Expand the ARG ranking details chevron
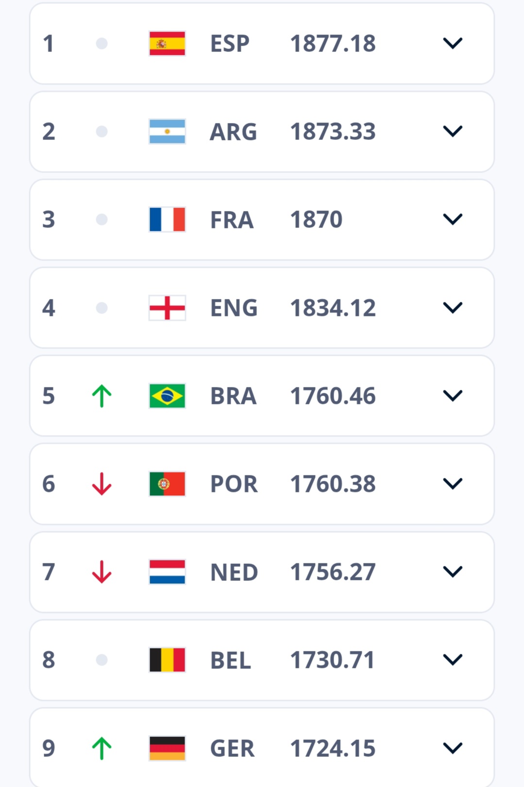Screen dimensions: 524x787 452,132
